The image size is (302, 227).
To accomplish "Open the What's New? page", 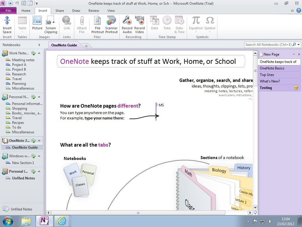I will pos(279,81).
